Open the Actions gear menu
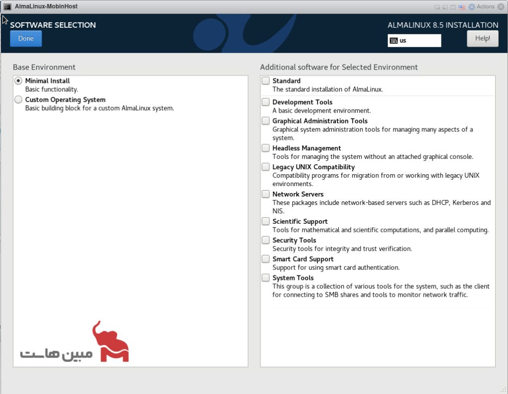 tap(472, 6)
